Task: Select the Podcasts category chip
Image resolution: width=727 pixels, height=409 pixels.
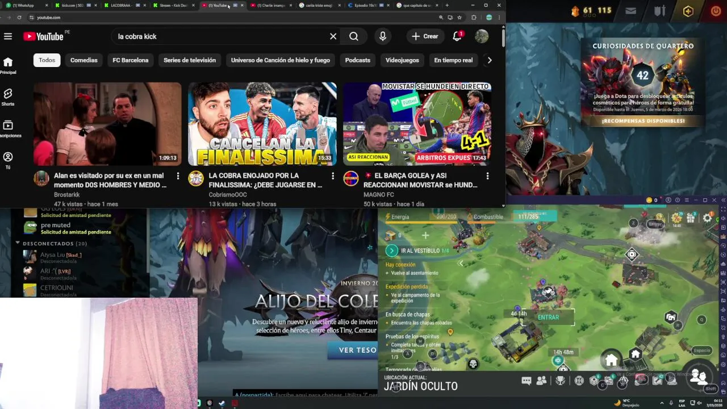Action: [358, 60]
